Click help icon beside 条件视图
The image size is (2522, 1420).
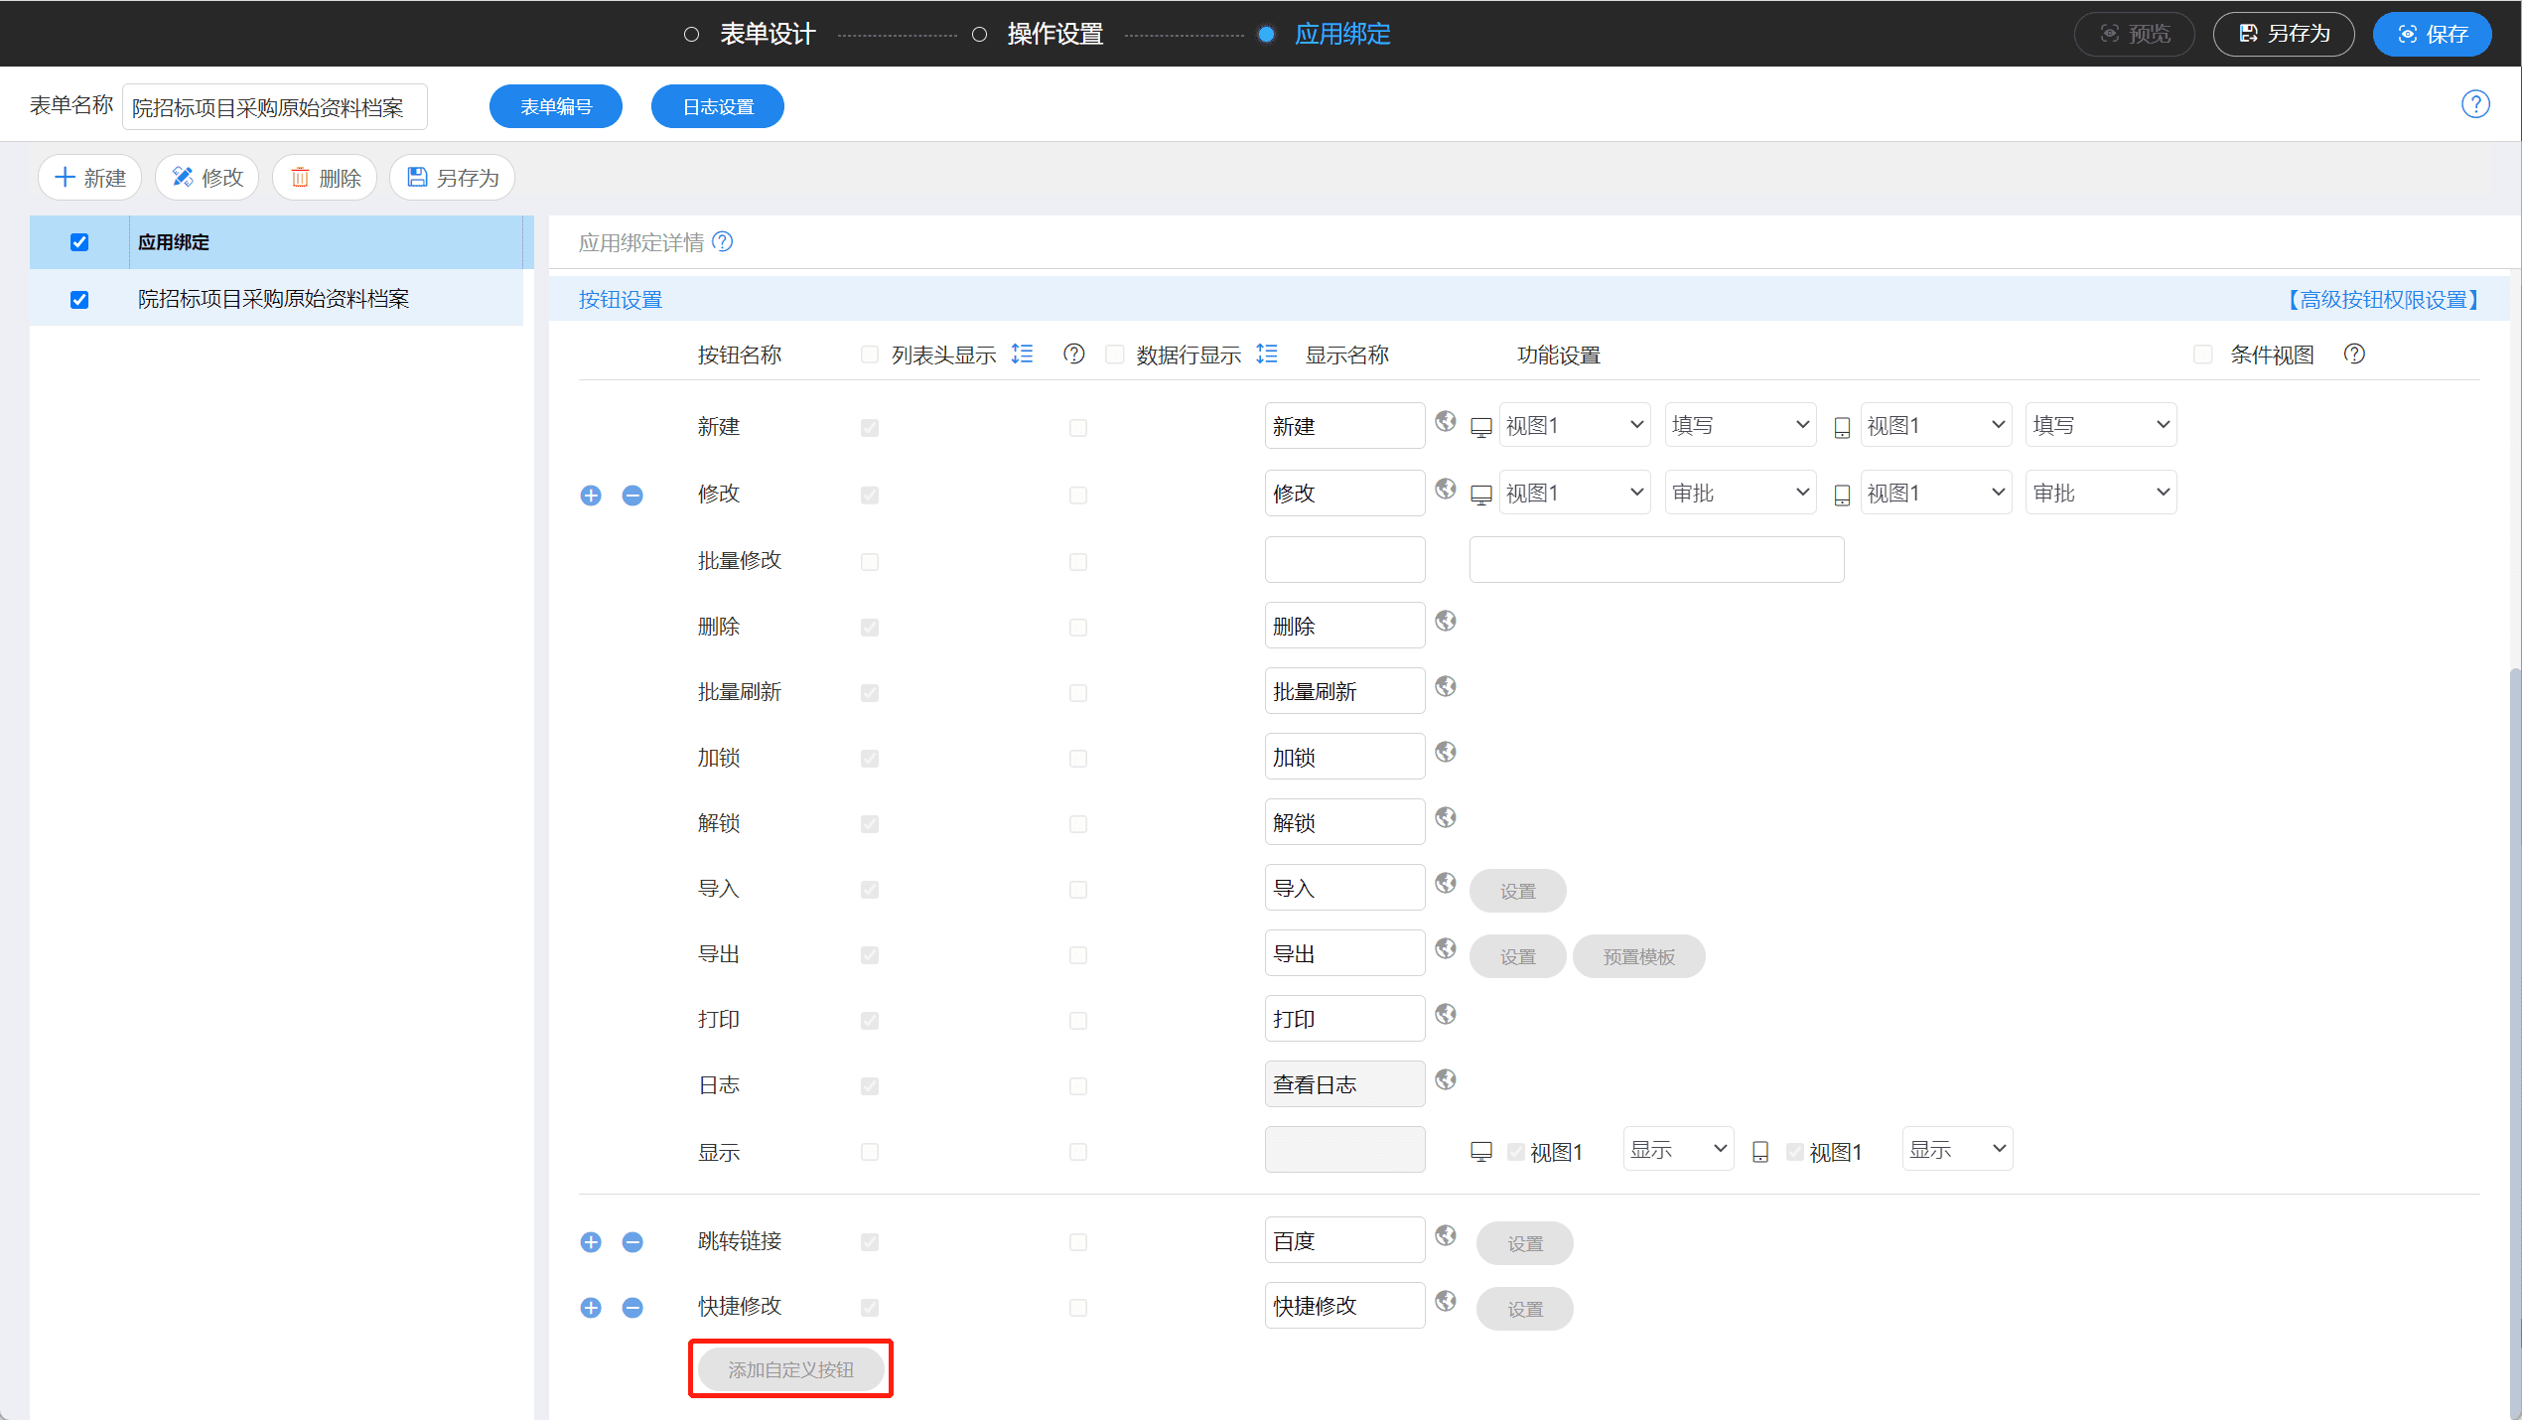click(2354, 354)
